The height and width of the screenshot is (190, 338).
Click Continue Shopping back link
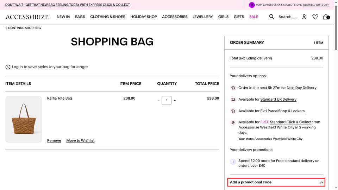[23, 28]
